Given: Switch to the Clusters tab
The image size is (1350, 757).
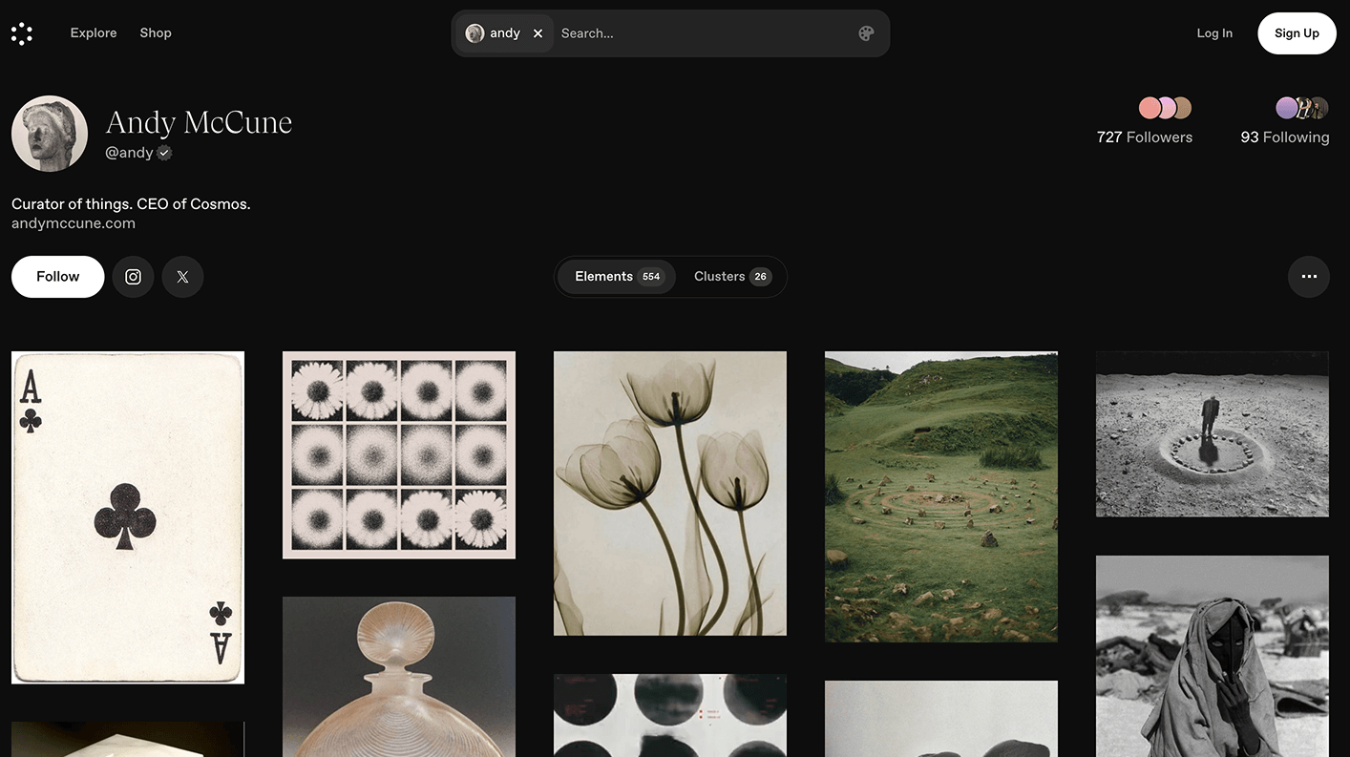Looking at the screenshot, I should coord(731,277).
